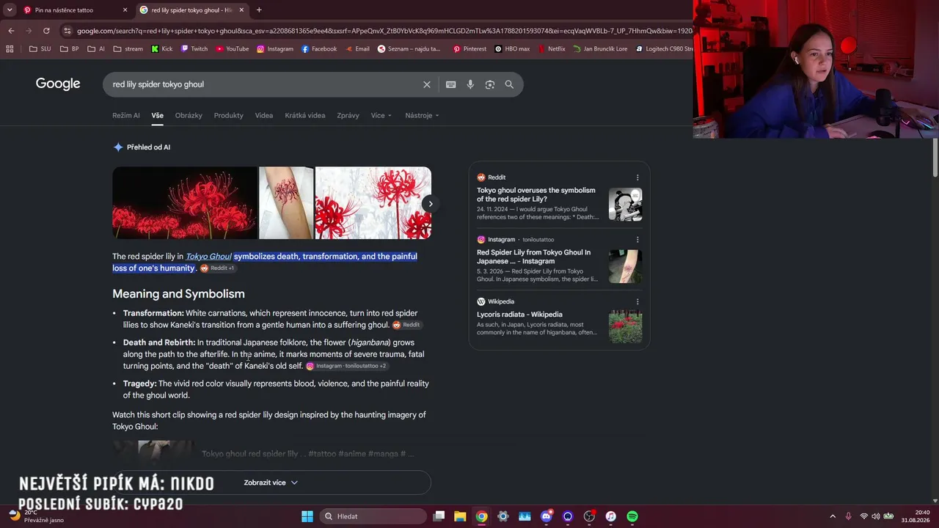
Task: Open Wikipedia result flower thumbnail
Action: click(x=625, y=327)
